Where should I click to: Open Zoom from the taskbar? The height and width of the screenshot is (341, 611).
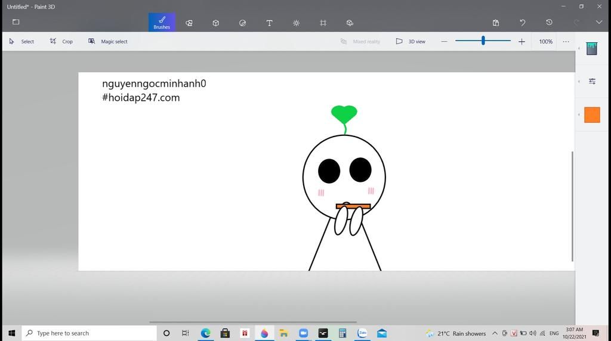click(303, 333)
